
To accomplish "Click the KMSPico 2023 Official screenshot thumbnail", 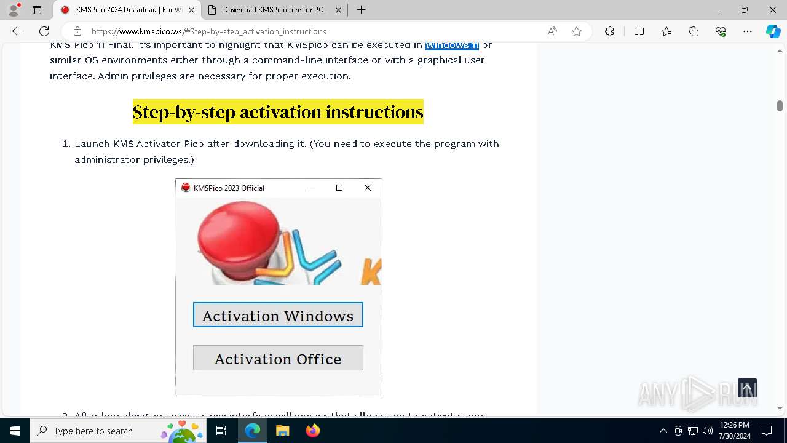I will (x=279, y=287).
